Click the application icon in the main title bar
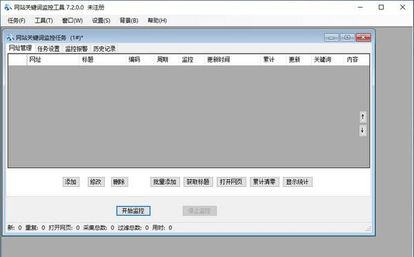414x257 pixels. pyautogui.click(x=8, y=8)
